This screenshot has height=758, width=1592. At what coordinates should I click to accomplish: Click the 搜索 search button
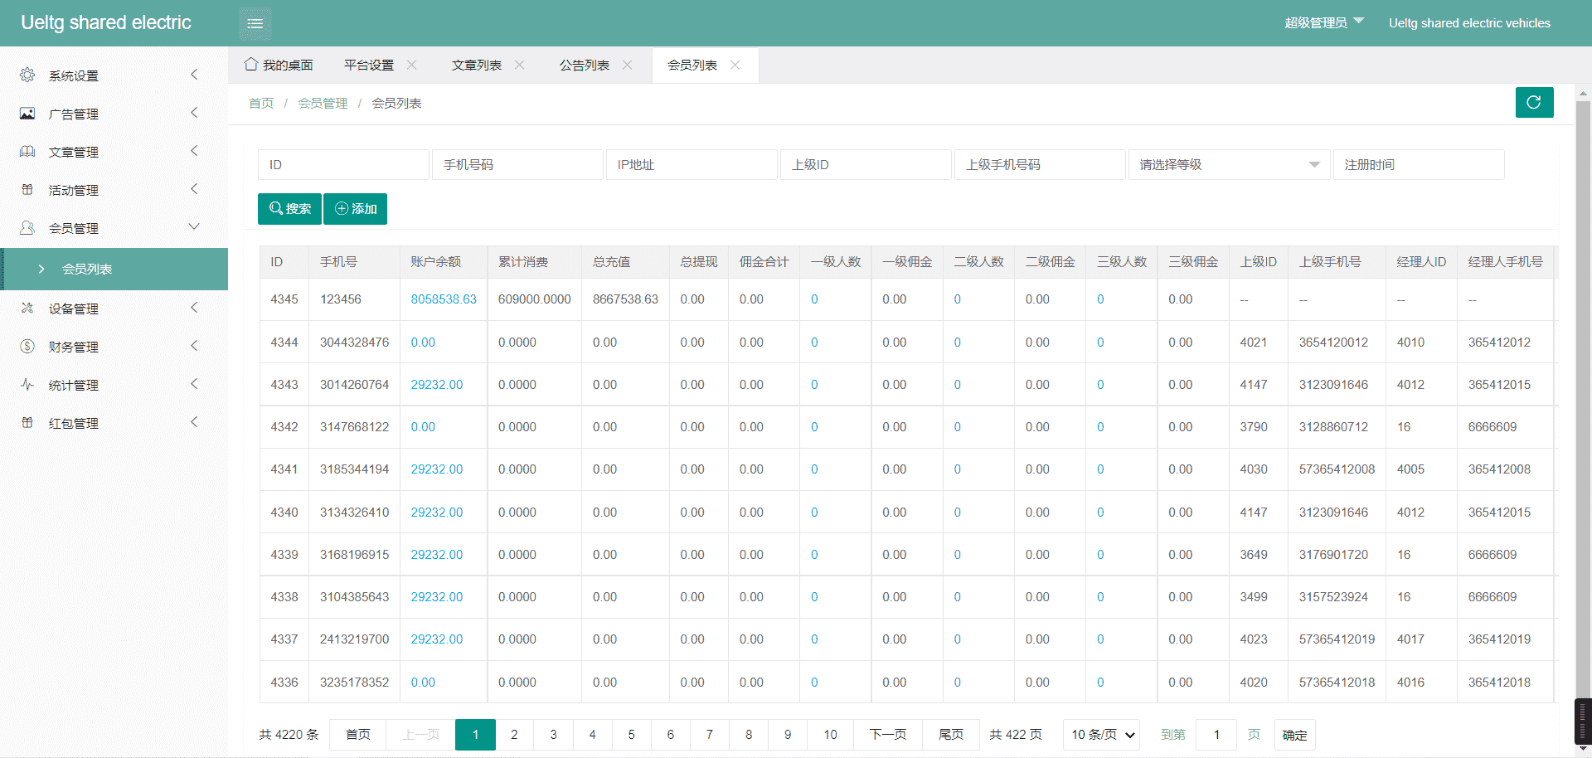pyautogui.click(x=289, y=209)
